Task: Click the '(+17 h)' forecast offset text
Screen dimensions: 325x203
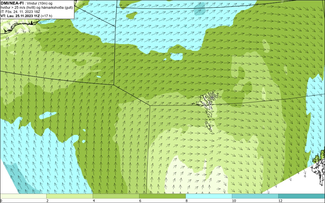Action: pyautogui.click(x=46, y=16)
